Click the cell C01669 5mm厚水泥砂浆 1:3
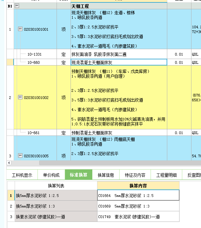The width and height of the screenshot is (201, 228). [x=138, y=206]
